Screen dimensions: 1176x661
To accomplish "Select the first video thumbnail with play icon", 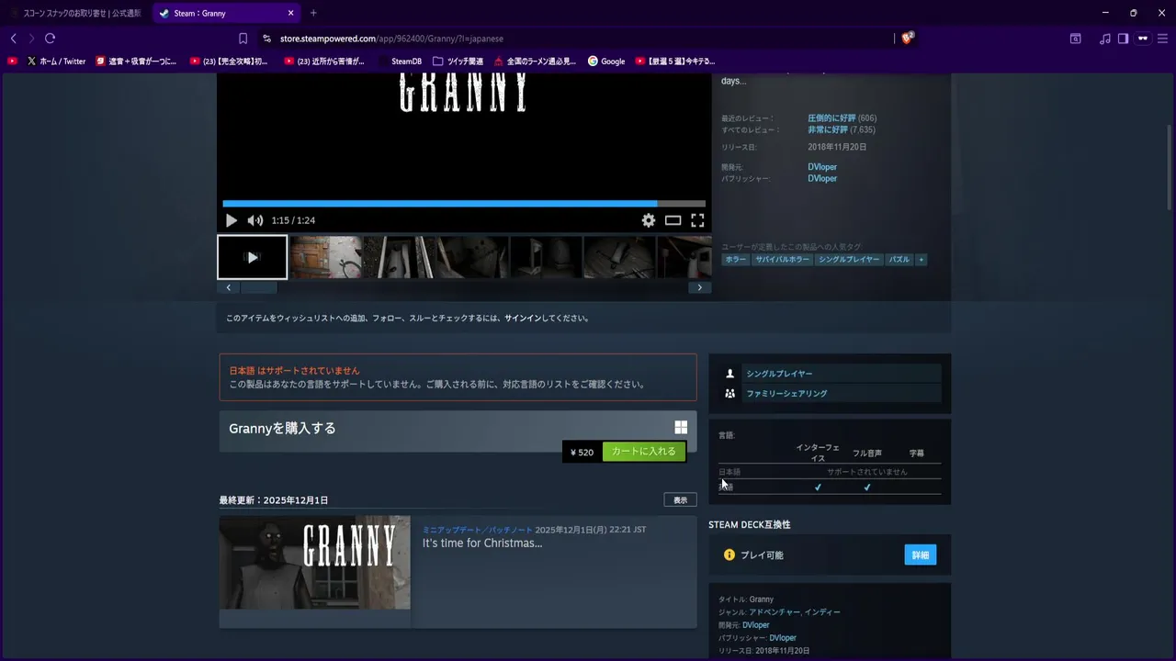I will click(253, 257).
